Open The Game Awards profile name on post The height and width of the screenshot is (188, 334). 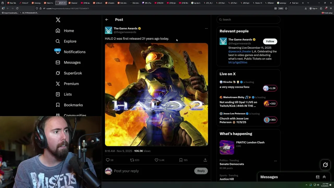click(x=126, y=28)
